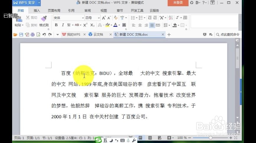Redo the last action
The height and width of the screenshot is (143, 256).
coord(50,34)
